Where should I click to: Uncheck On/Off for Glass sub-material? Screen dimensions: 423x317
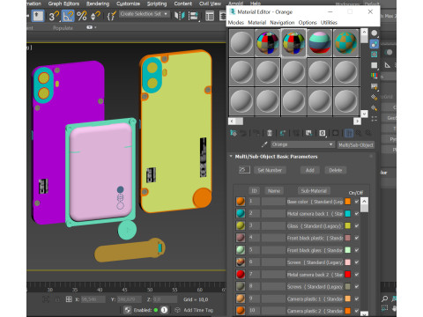357,225
